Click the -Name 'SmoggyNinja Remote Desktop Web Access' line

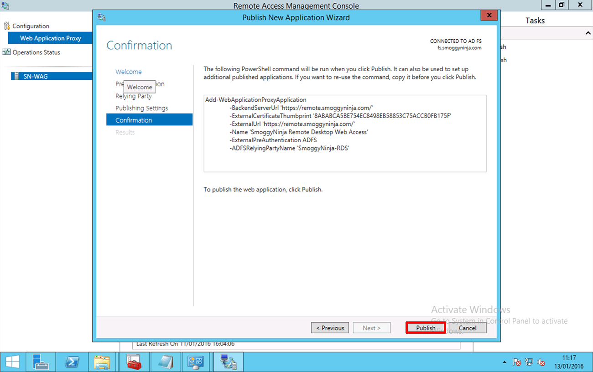click(299, 132)
